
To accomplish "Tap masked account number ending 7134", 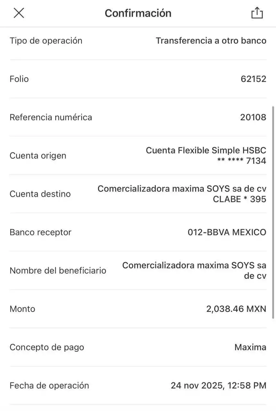I will pos(242,161).
